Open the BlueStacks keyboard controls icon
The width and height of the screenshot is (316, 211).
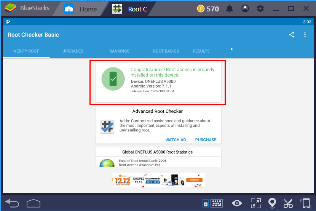click(217, 203)
